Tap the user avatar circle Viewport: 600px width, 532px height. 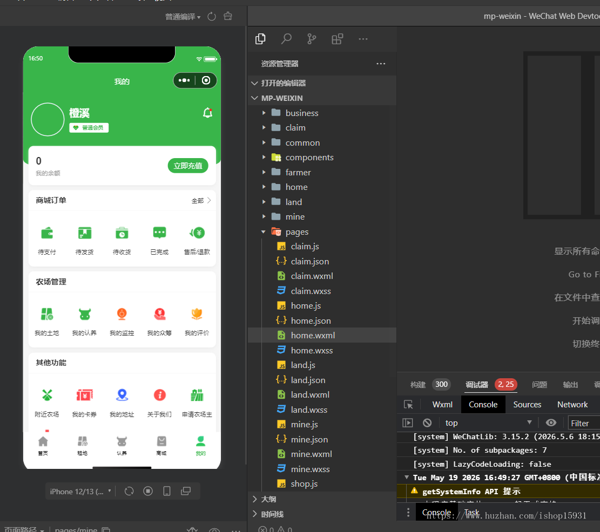(48, 119)
